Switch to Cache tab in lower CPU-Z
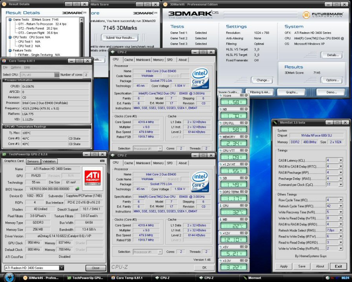Screen dimensions: 352x282 coord(128,163)
